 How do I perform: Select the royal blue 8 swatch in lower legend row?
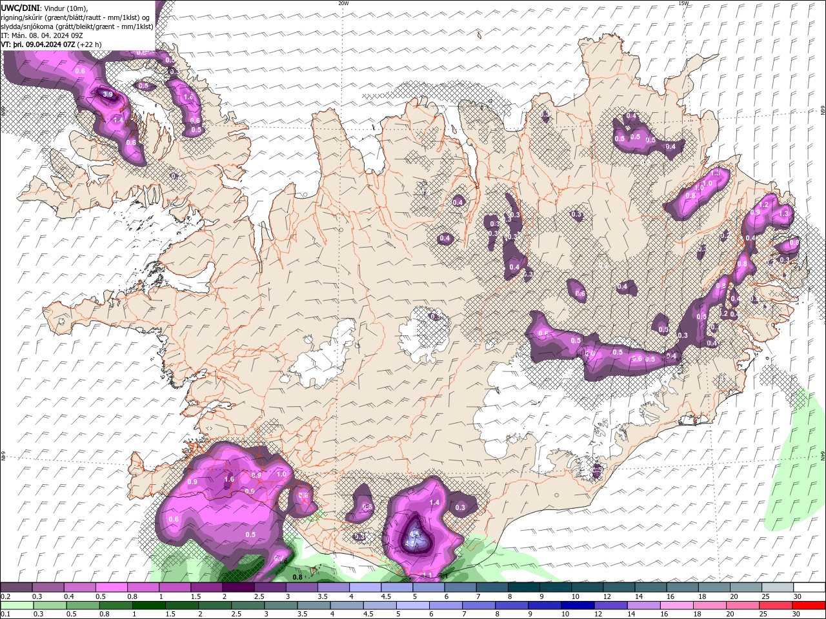click(512, 605)
